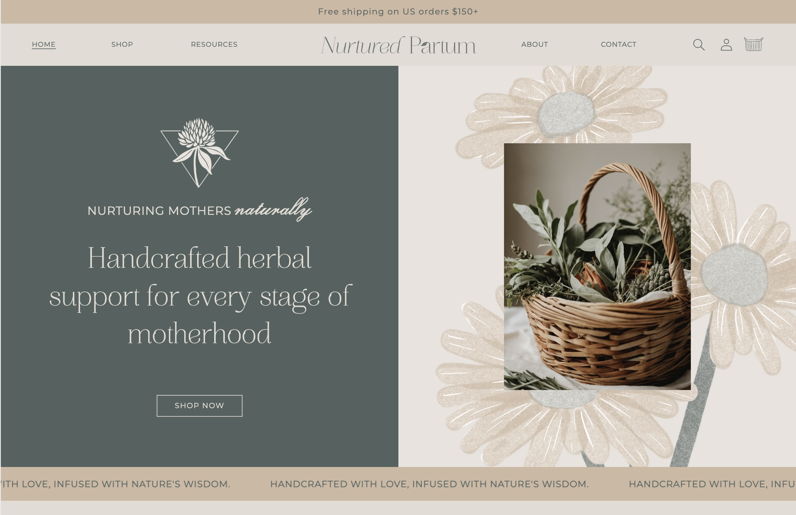796x515 pixels.
Task: Click the Shop Now button
Action: pos(200,406)
